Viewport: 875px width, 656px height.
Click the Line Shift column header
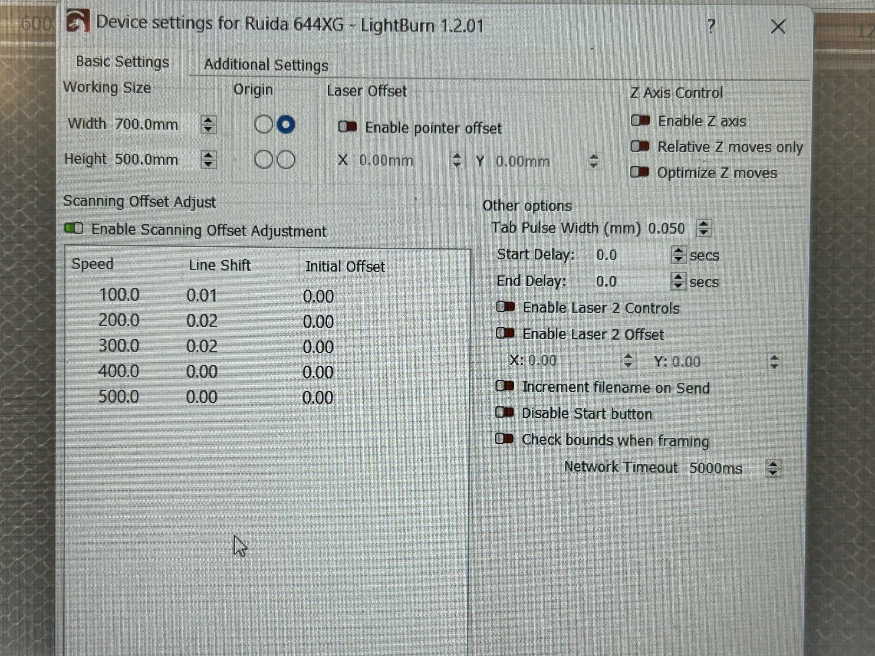tap(220, 265)
